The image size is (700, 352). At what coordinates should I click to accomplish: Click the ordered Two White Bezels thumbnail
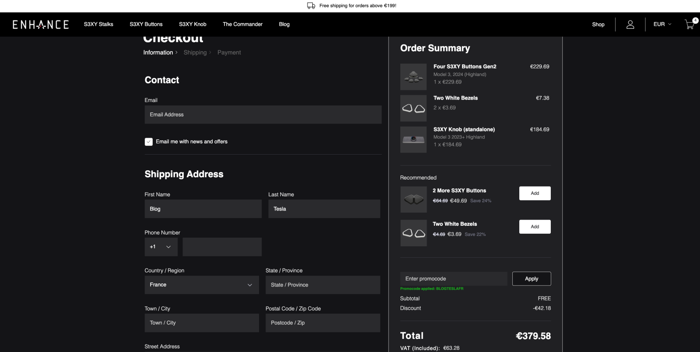(x=413, y=108)
